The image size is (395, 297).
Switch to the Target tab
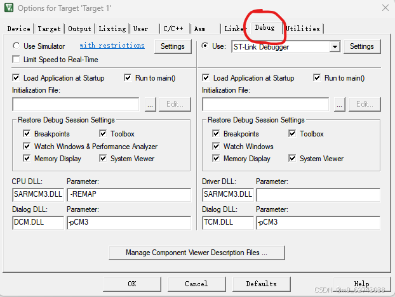coord(49,29)
